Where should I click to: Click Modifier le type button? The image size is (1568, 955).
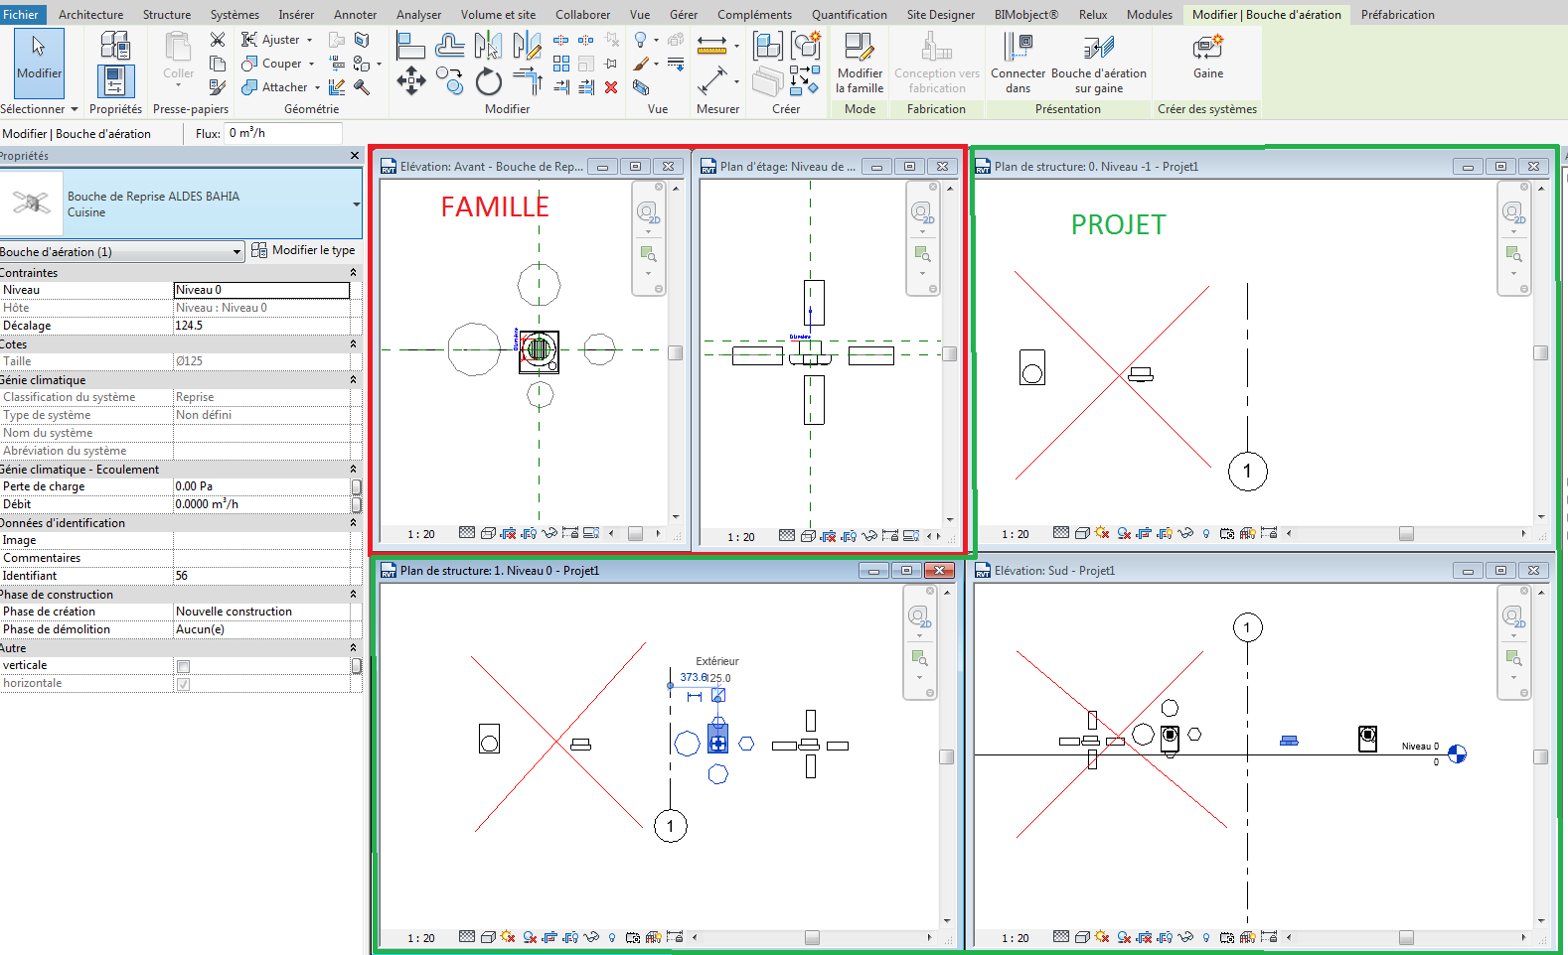coord(303,250)
